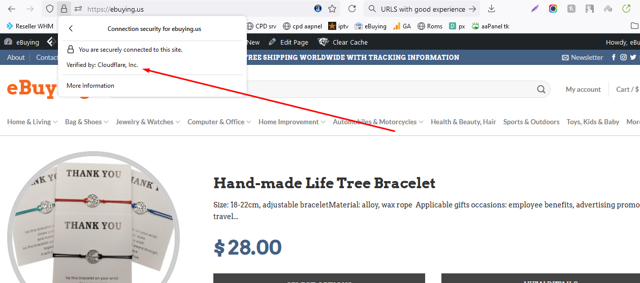Open the browser Downloads arrow icon
The height and width of the screenshot is (283, 640).
pos(491,9)
